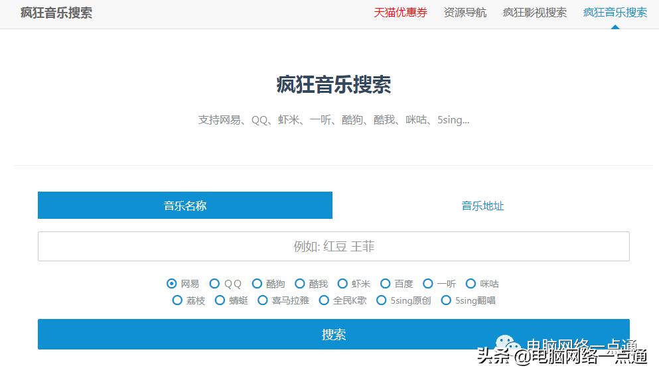659x376 pixels.
Task: Select 5sing原创 radio option
Action: click(x=381, y=300)
